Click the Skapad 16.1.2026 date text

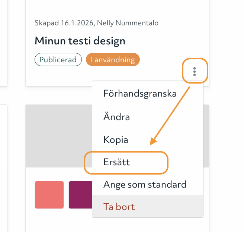pyautogui.click(x=64, y=23)
